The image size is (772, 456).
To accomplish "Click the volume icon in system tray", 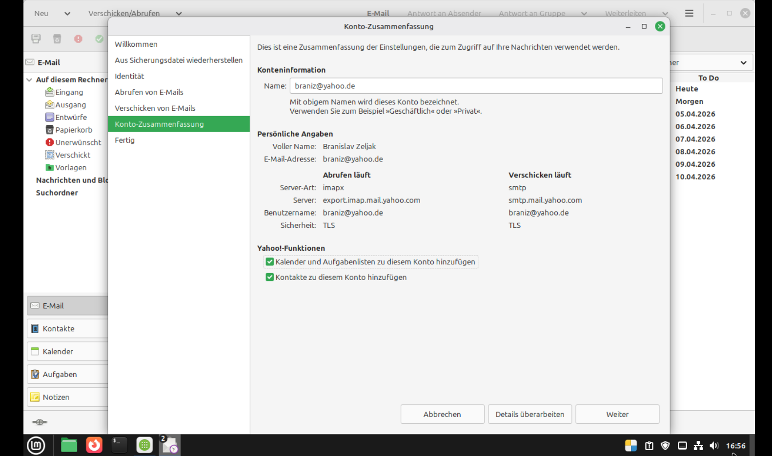I will tap(714, 445).
